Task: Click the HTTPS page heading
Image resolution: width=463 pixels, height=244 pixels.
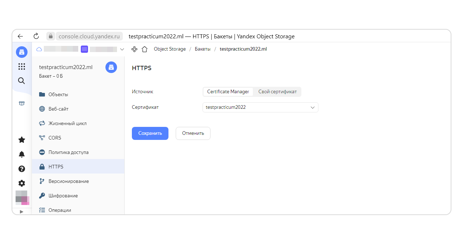Action: [142, 68]
